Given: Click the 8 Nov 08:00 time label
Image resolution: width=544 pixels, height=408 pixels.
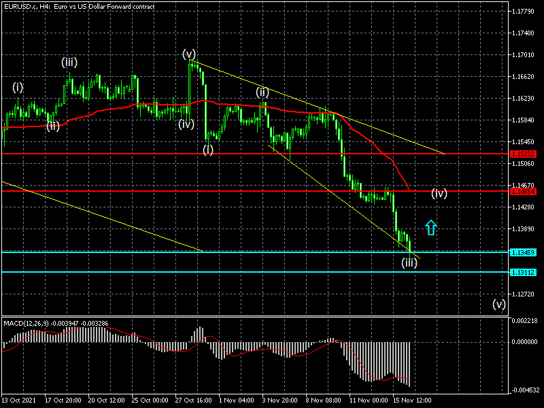Looking at the screenshot, I should [324, 402].
